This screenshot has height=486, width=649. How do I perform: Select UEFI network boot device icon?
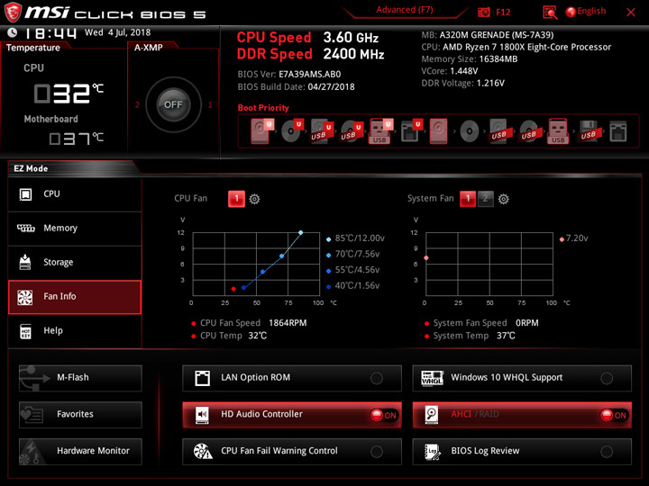[x=411, y=131]
